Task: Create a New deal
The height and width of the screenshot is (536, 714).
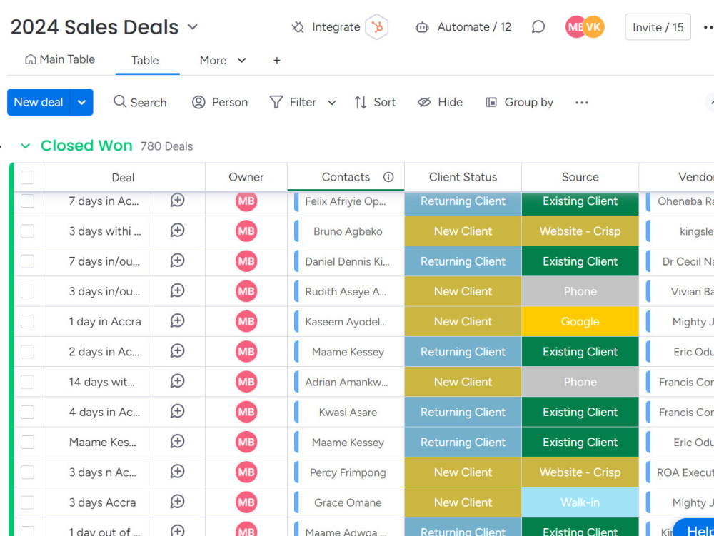Action: (39, 102)
